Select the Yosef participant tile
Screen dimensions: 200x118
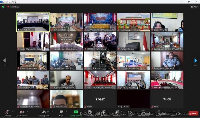100,99
